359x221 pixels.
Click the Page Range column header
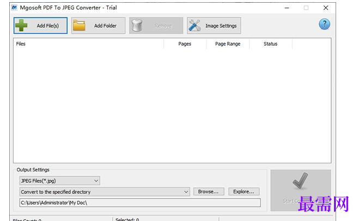pyautogui.click(x=228, y=44)
